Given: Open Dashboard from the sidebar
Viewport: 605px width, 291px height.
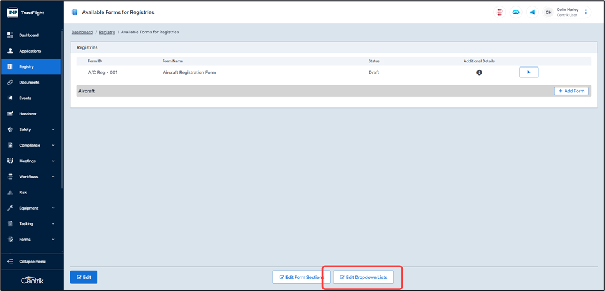Looking at the screenshot, I should pos(29,35).
